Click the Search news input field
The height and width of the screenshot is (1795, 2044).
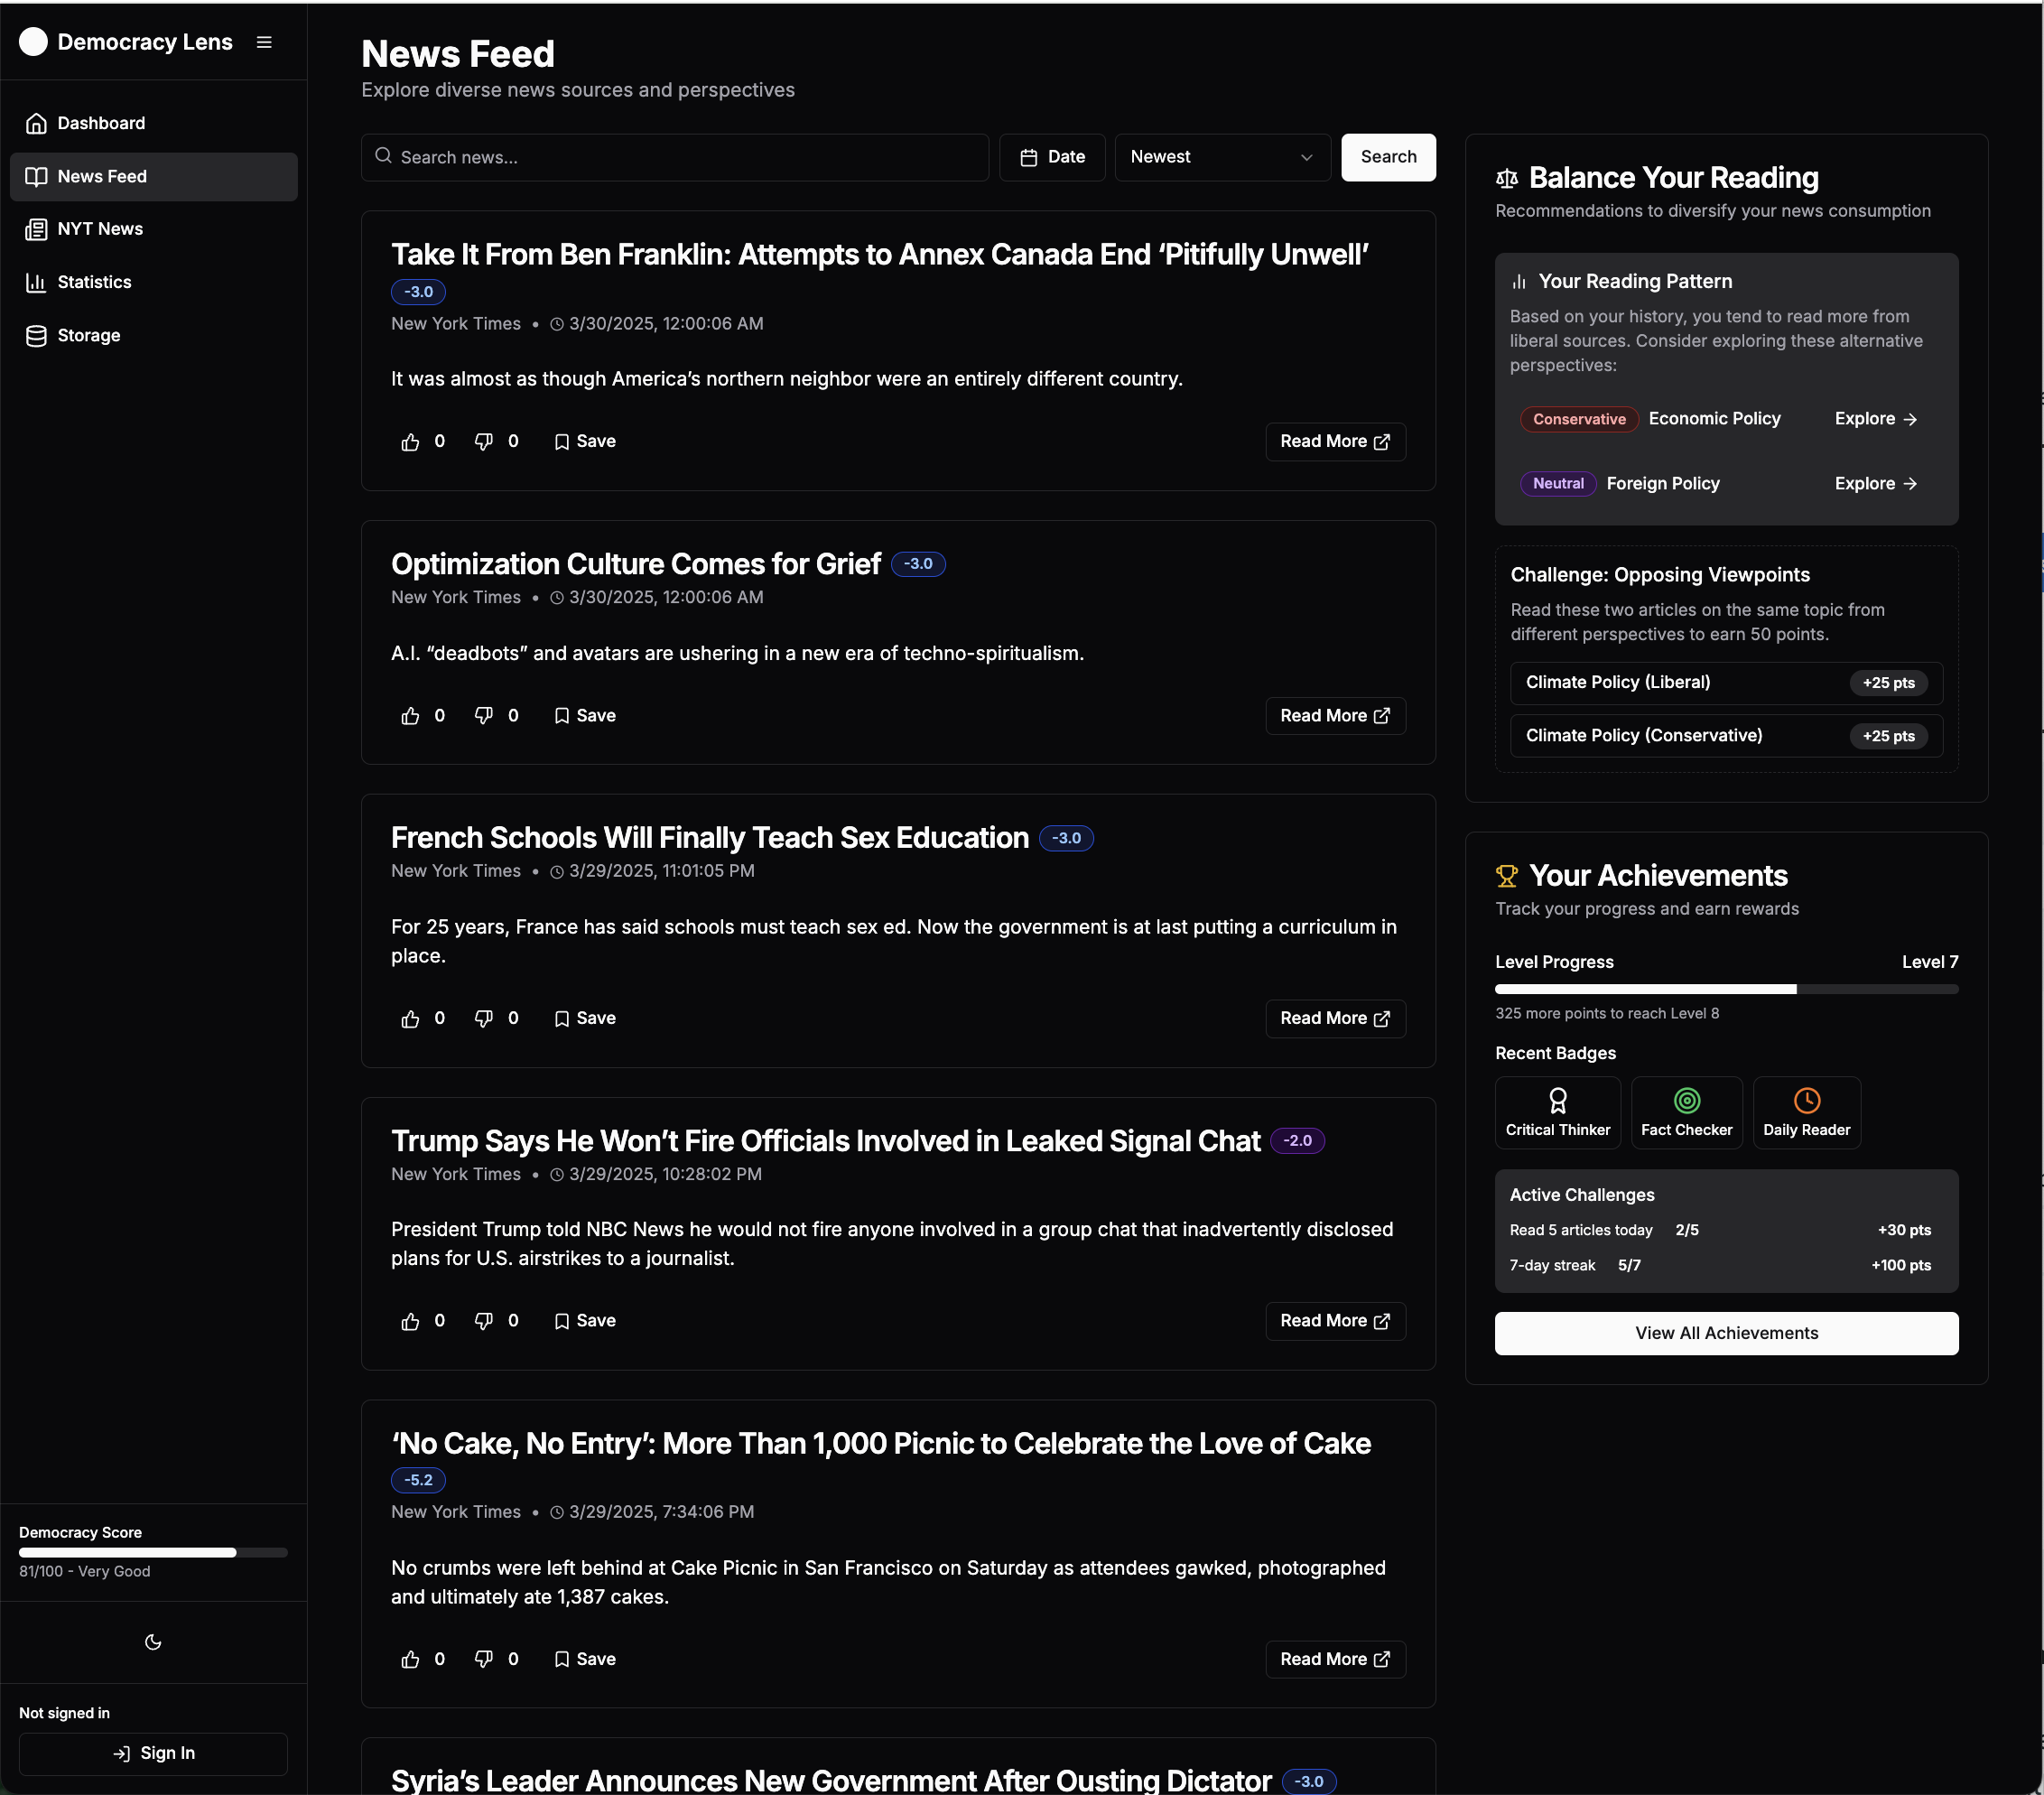click(x=675, y=157)
